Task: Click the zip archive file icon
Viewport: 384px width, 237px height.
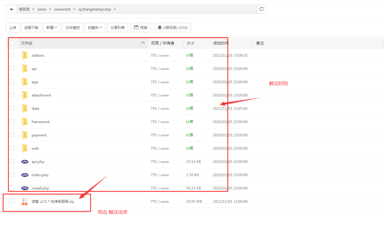Action: coord(25,202)
